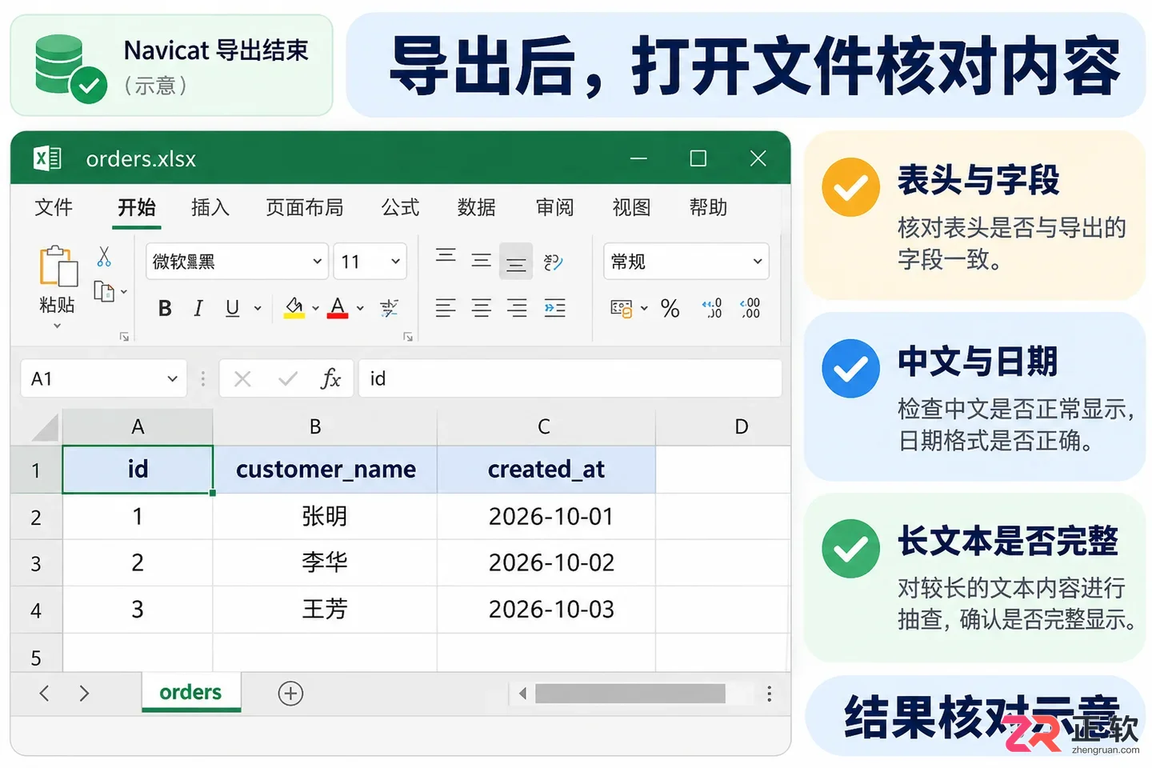Click the formula bar input showing id
This screenshot has width=1152, height=768.
point(570,378)
